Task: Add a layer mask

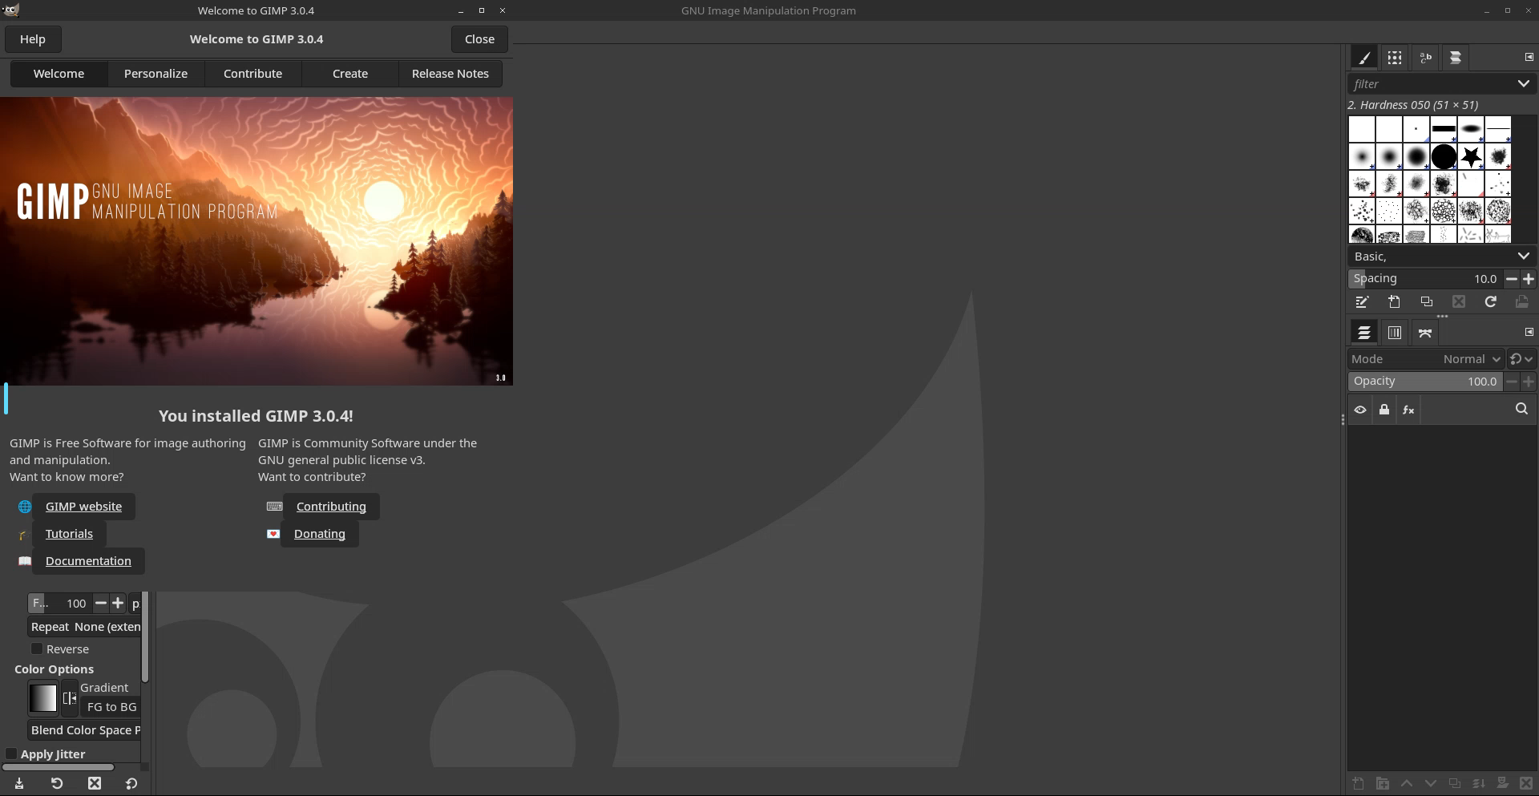Action: (x=1503, y=783)
